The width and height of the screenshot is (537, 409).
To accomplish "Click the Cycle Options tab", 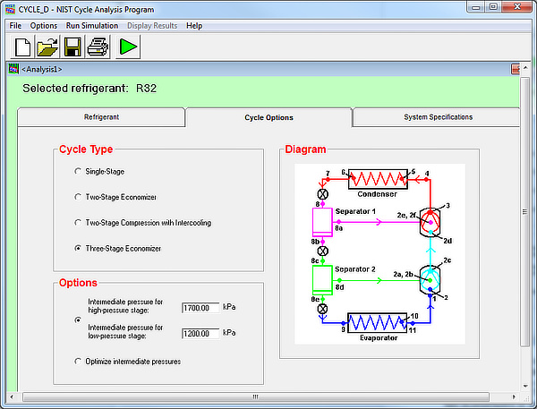I will click(268, 117).
